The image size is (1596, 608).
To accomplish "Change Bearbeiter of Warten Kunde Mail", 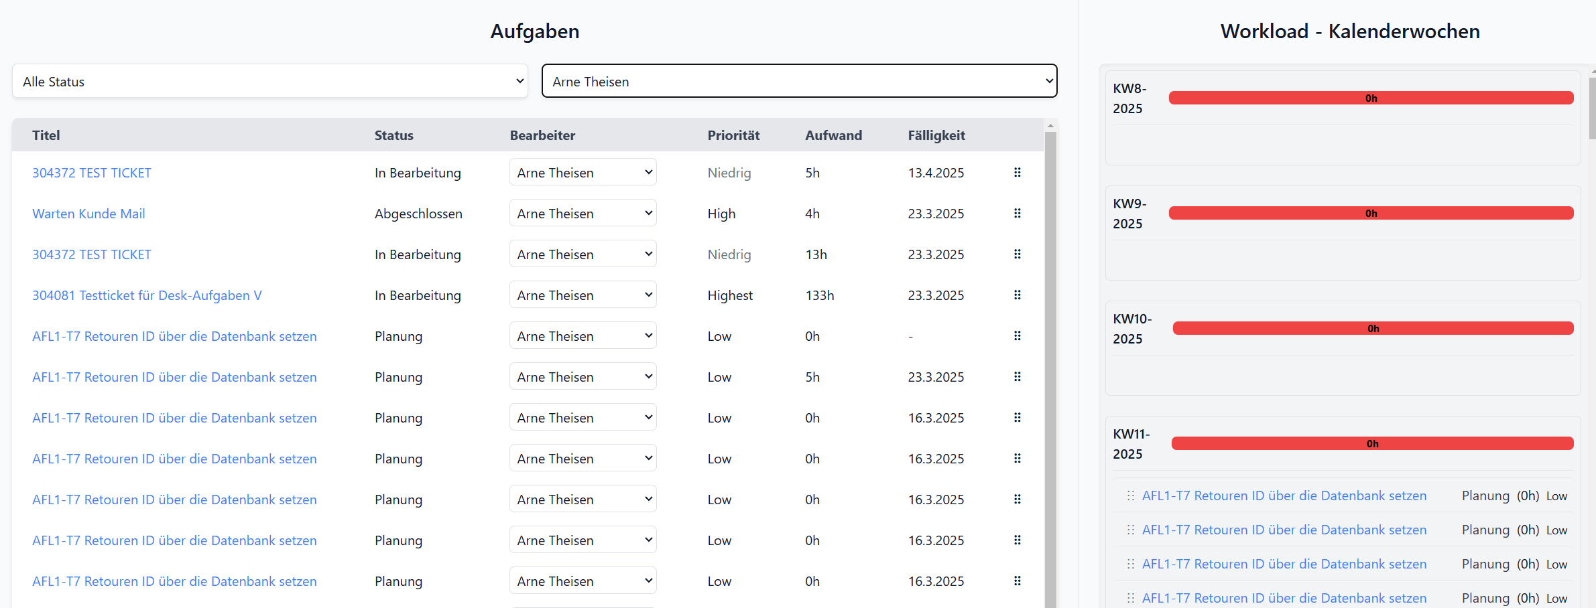I will tap(583, 213).
